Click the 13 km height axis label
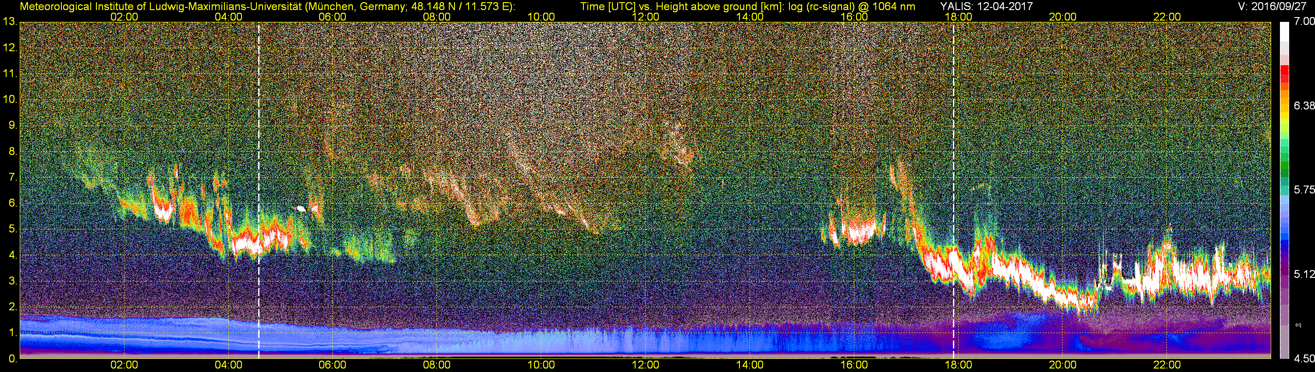1315x372 pixels. (10, 22)
